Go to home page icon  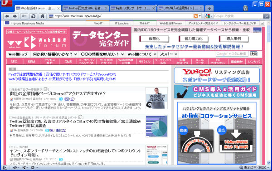[x=43, y=16]
